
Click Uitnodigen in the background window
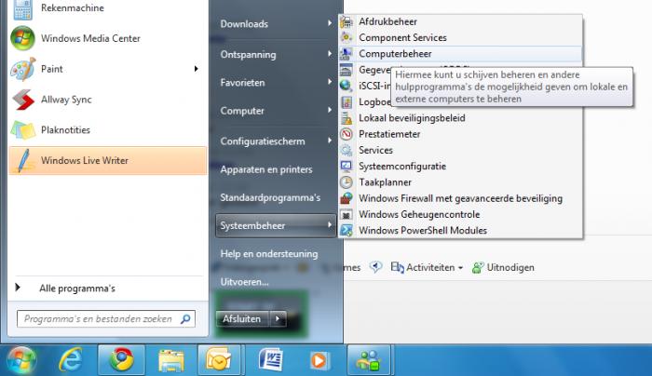pyautogui.click(x=510, y=267)
